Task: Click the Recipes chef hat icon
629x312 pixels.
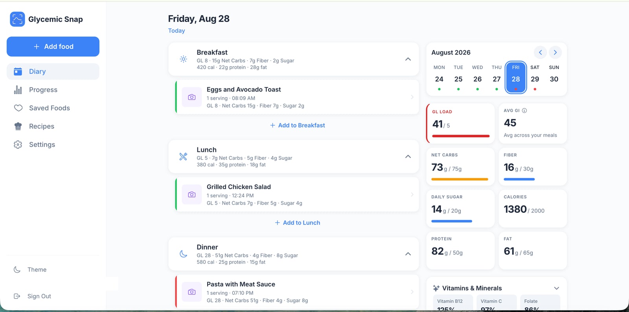Action: coord(18,126)
